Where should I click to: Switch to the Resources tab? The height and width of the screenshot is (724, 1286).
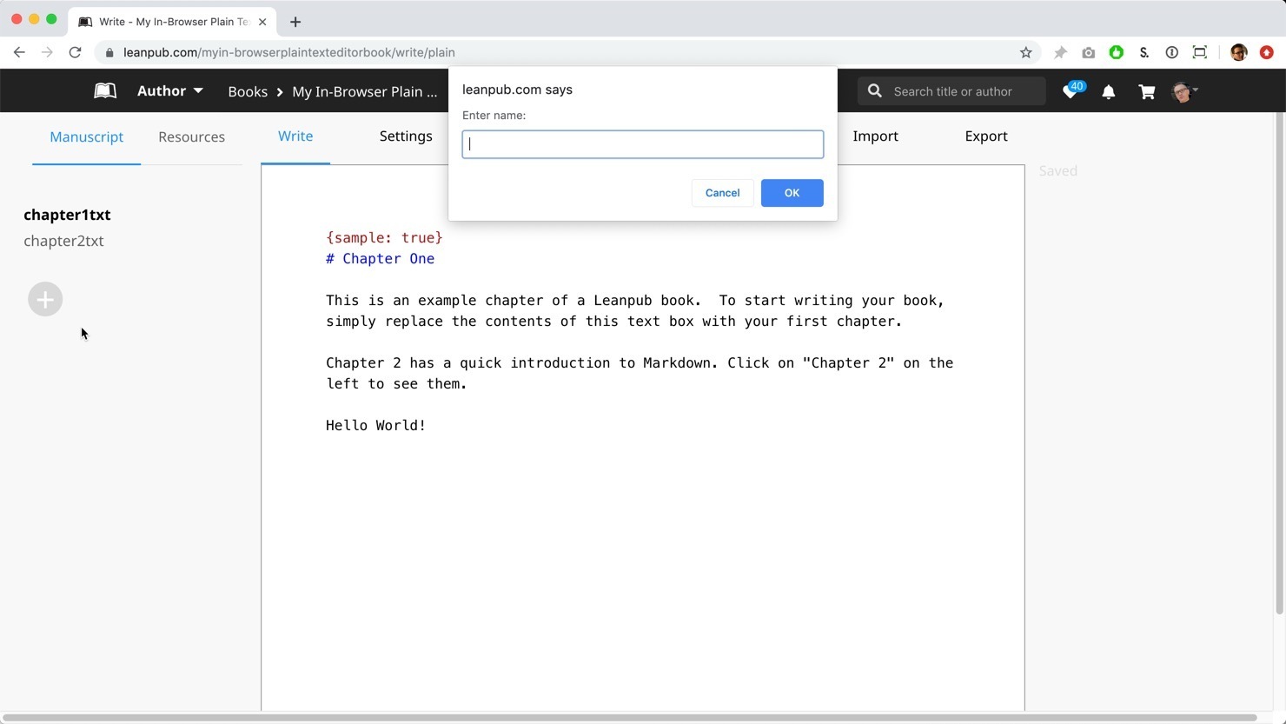point(191,137)
